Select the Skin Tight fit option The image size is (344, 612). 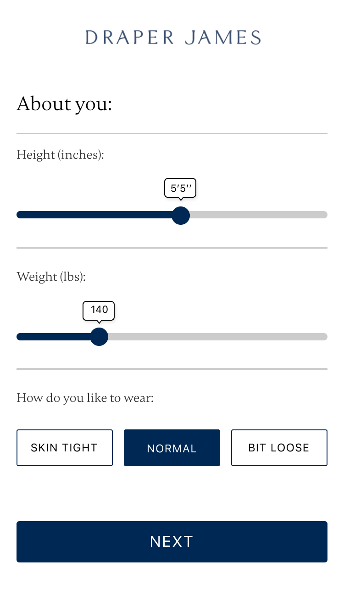[65, 448]
